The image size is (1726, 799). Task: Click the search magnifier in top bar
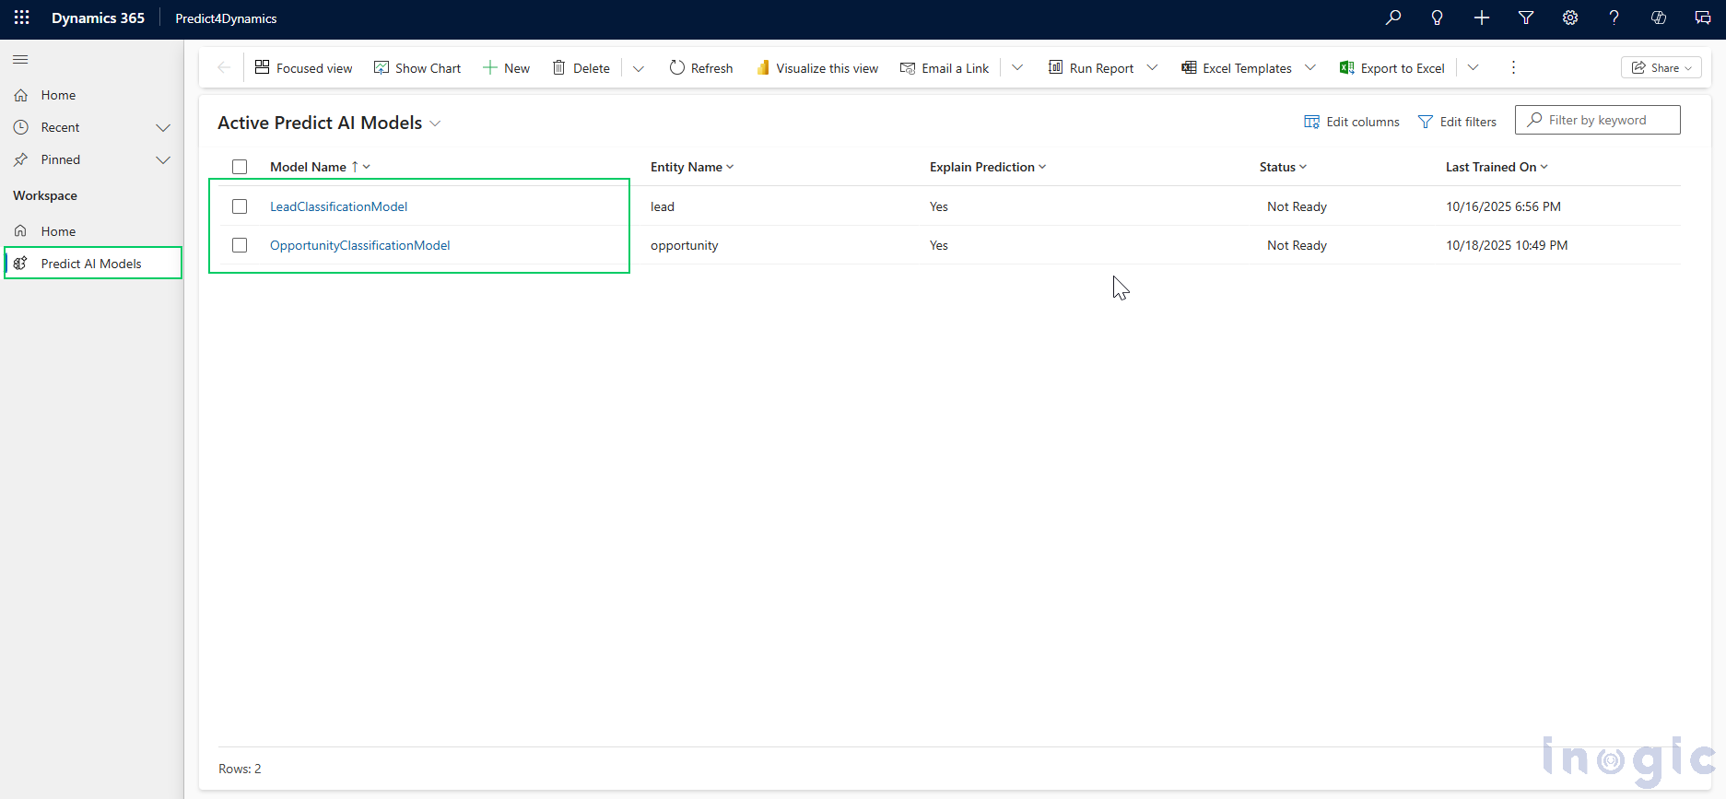pyautogui.click(x=1392, y=18)
